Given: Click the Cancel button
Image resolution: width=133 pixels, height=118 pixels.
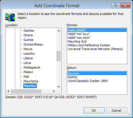Looking at the screenshot, I should click(x=117, y=111).
